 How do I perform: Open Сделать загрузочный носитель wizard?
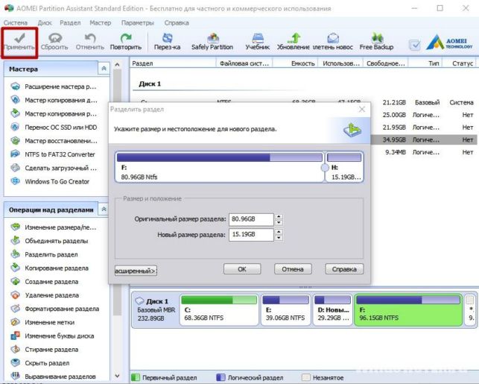coord(54,168)
